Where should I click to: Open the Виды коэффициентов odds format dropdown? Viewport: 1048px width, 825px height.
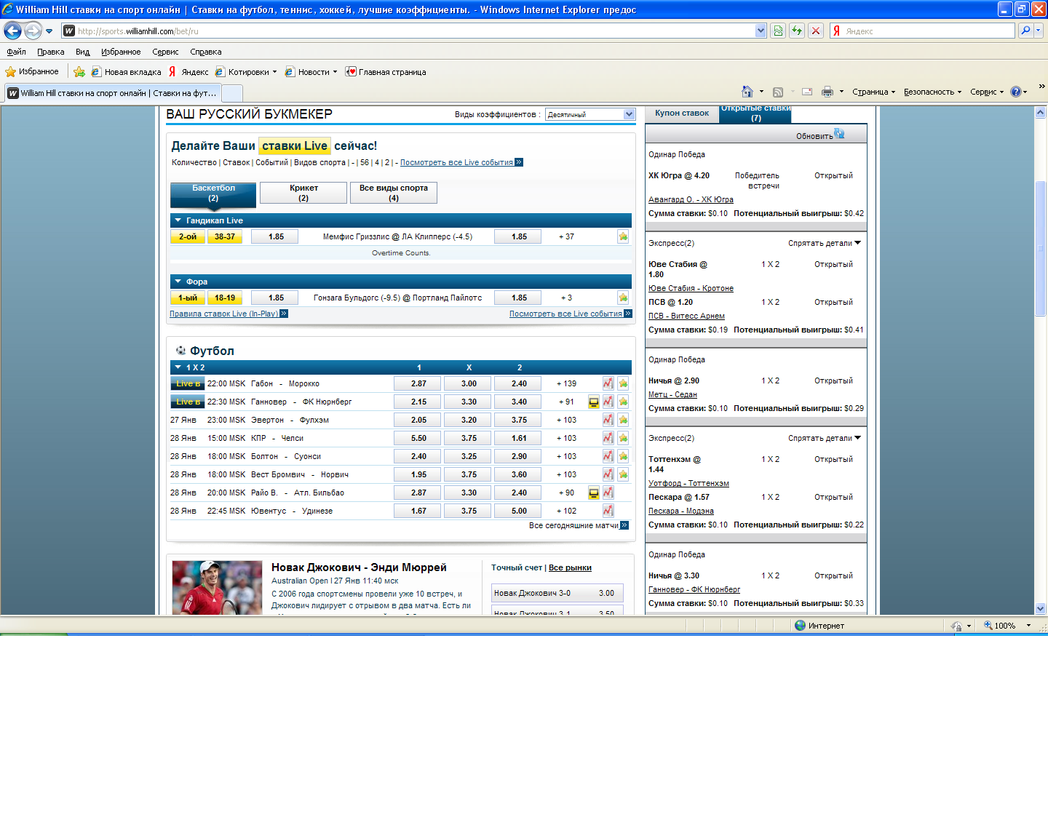coord(590,114)
